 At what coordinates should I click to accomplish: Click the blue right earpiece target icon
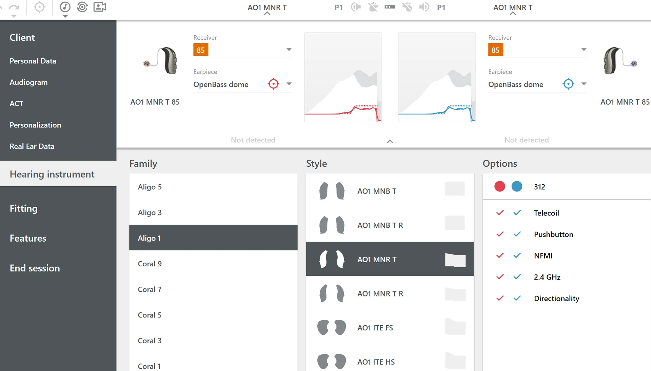pos(568,84)
